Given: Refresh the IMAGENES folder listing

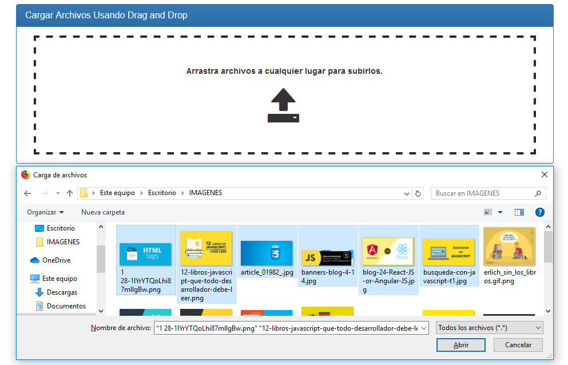Looking at the screenshot, I should click(x=418, y=193).
